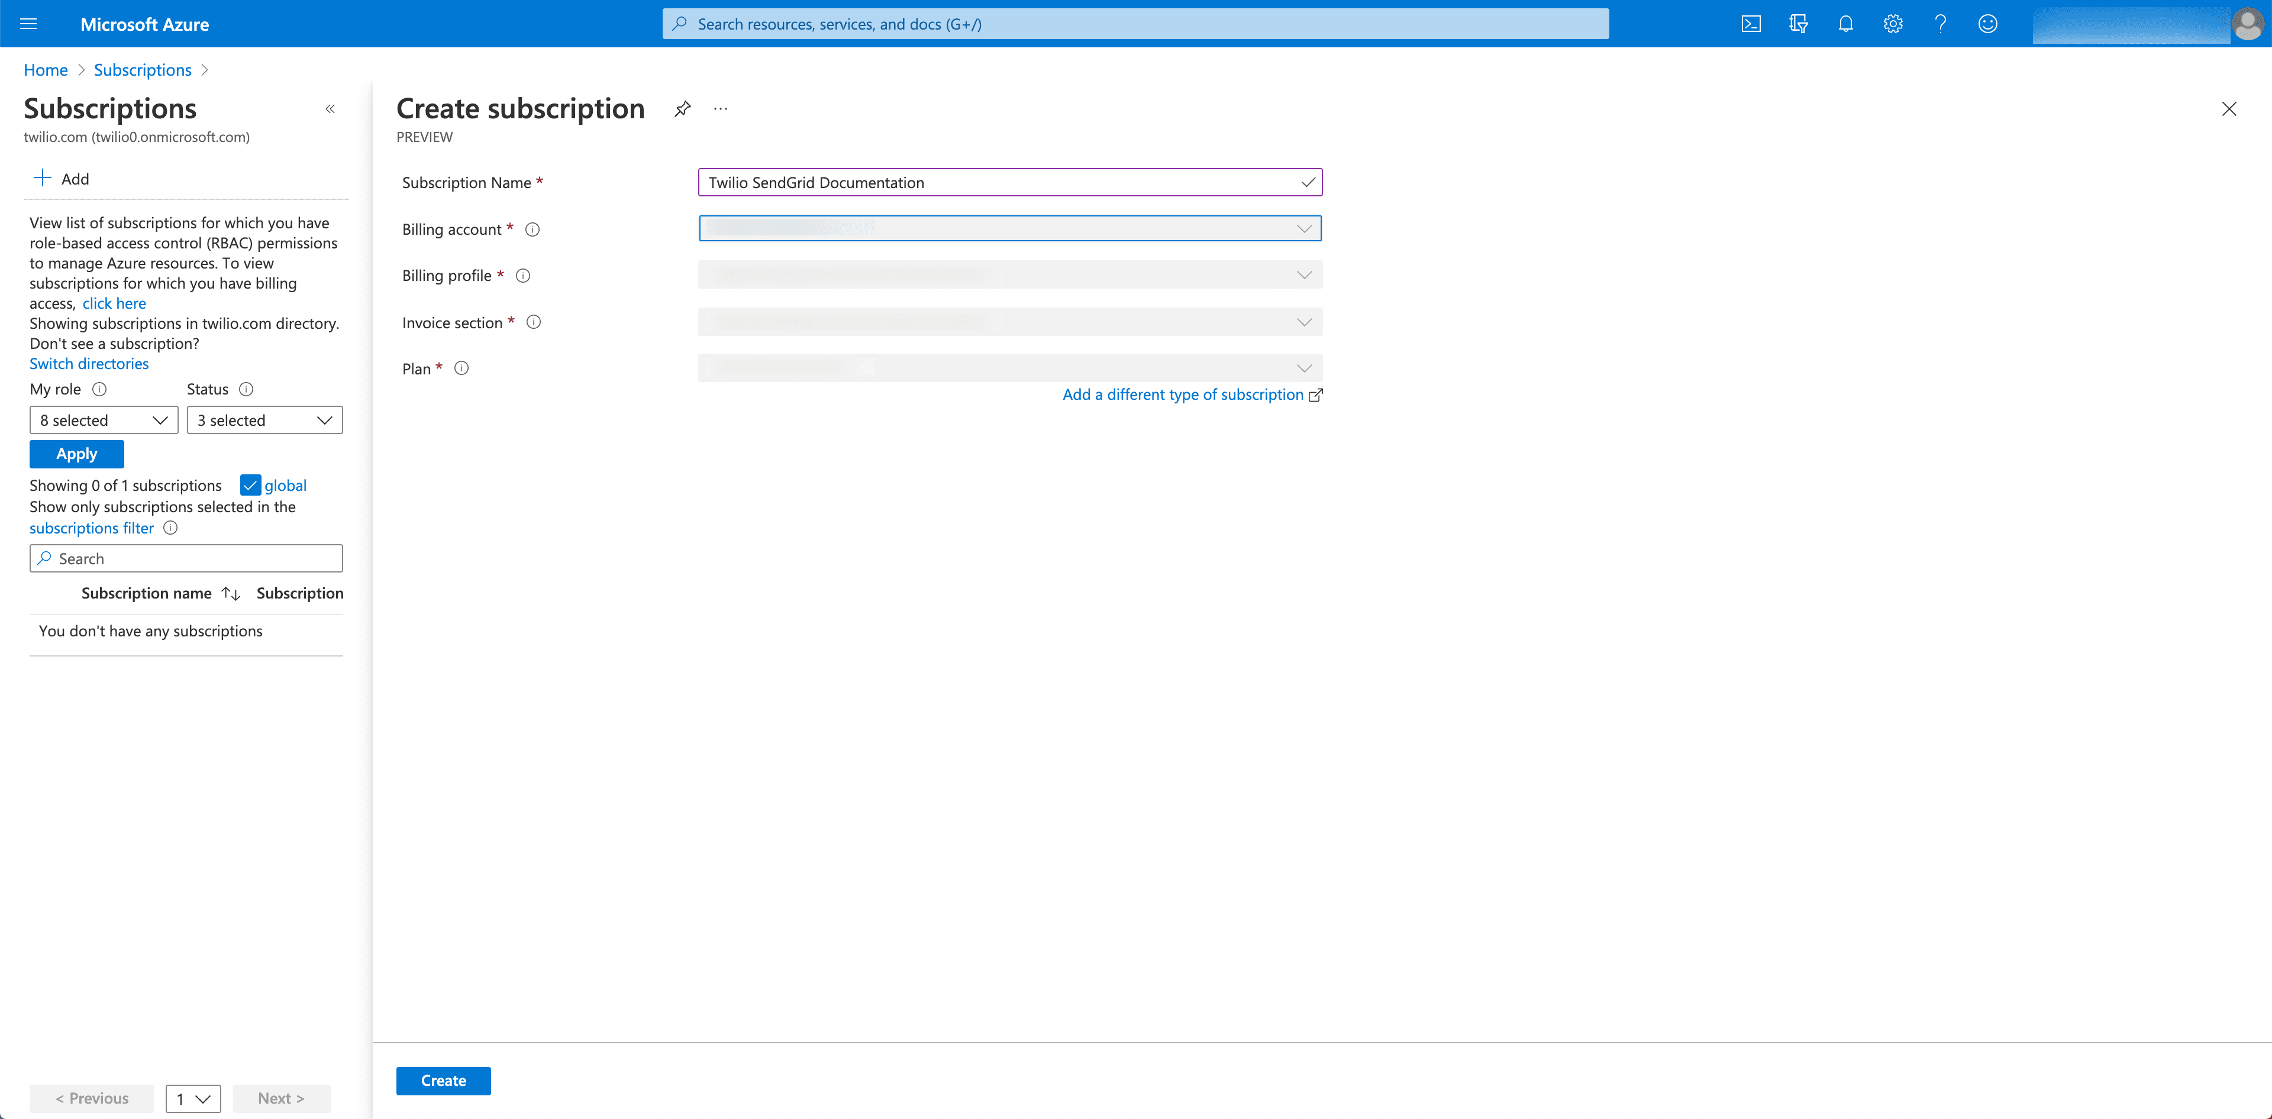
Task: Open more options on Create subscription
Action: point(719,108)
